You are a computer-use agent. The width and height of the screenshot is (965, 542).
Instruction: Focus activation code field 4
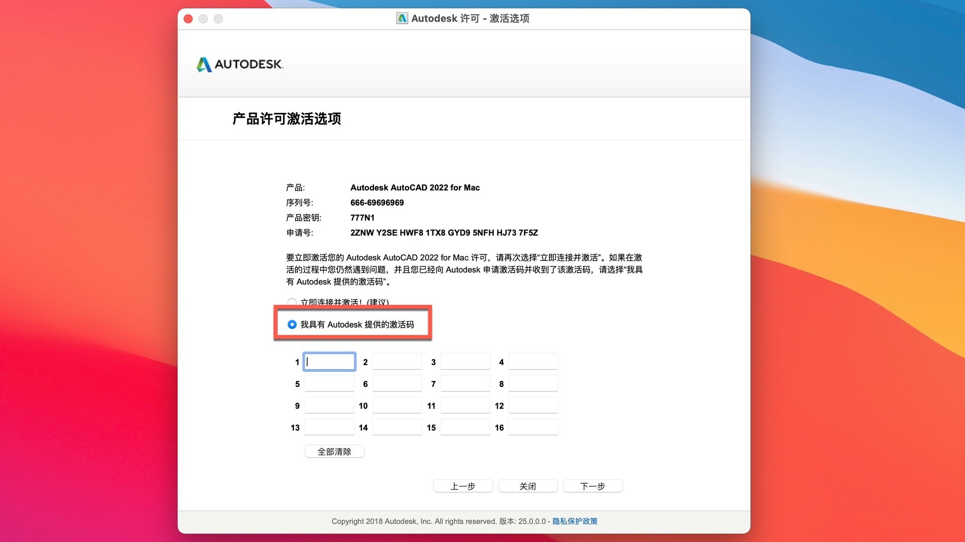click(x=533, y=362)
